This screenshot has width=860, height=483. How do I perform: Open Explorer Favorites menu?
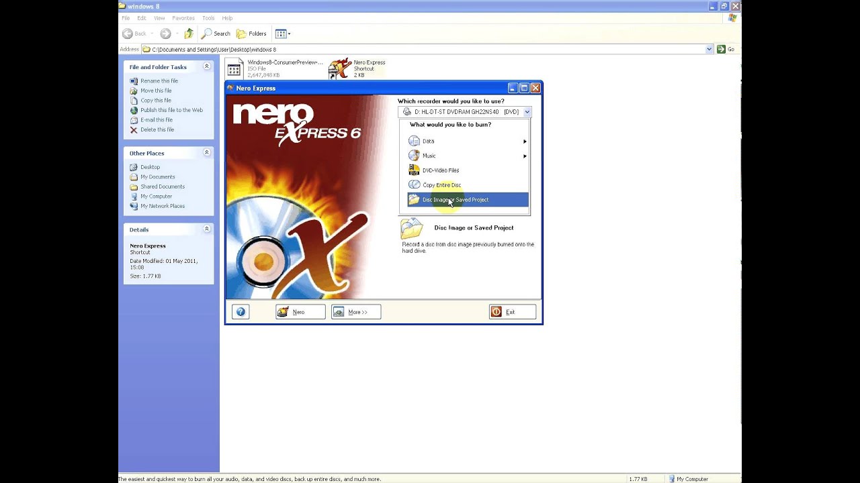[x=183, y=18]
